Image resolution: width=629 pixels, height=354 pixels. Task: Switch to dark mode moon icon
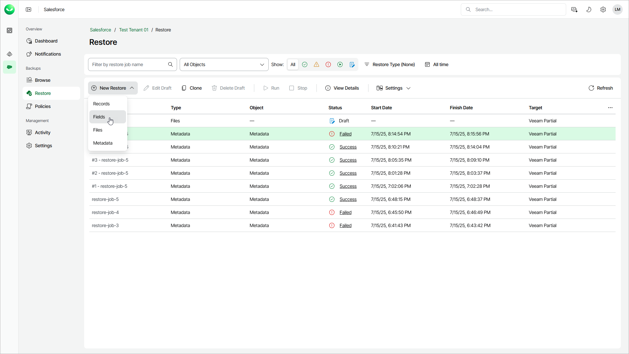tap(589, 9)
